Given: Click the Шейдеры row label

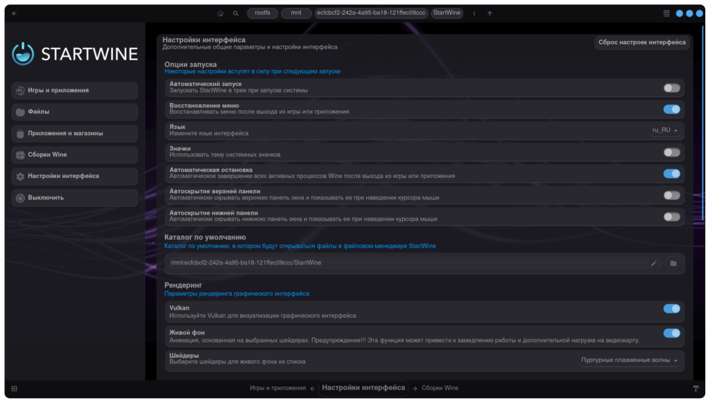Looking at the screenshot, I should click(x=184, y=355).
